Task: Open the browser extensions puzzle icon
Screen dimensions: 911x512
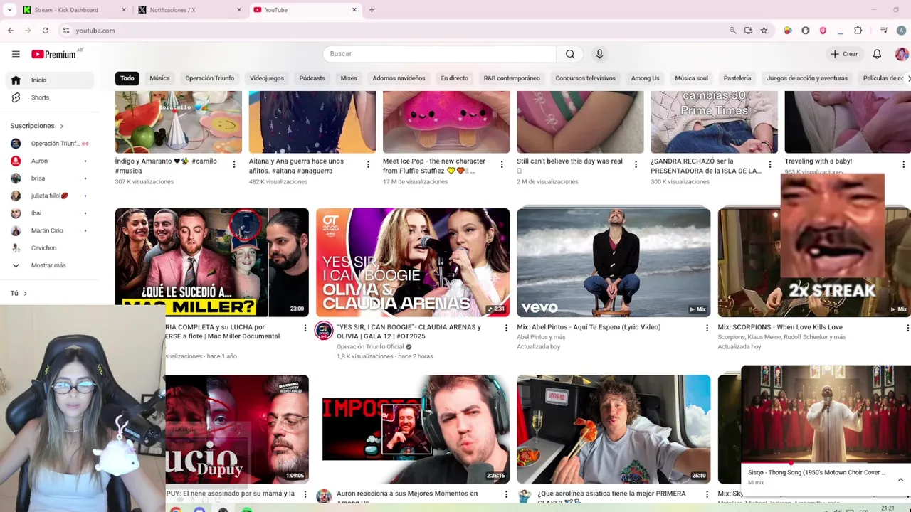Action: click(858, 31)
